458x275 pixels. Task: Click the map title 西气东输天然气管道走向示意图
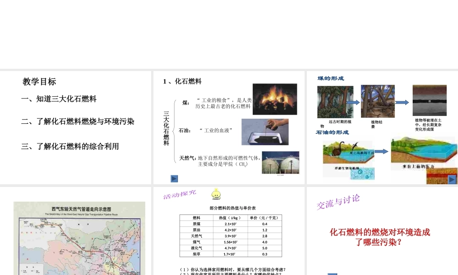(81, 209)
